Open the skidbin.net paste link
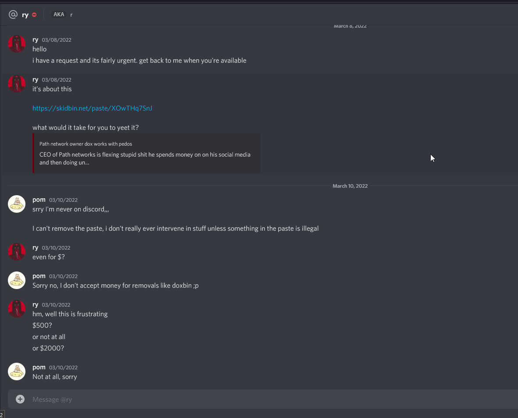 [x=92, y=108]
